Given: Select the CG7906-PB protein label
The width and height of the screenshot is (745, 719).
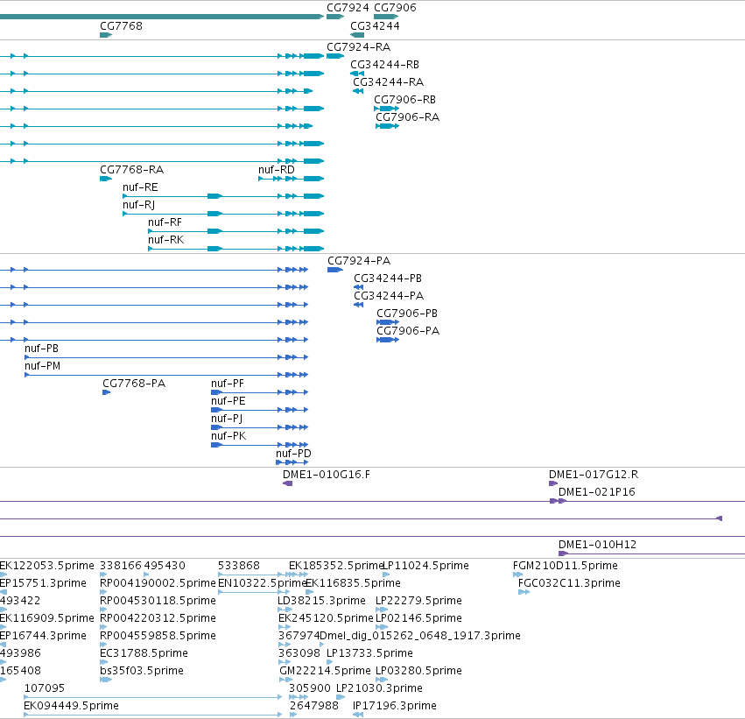Looking at the screenshot, I should click(407, 314).
